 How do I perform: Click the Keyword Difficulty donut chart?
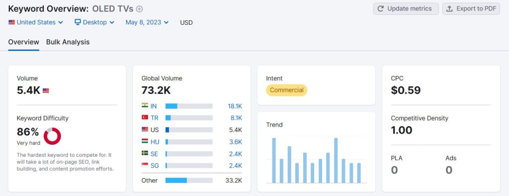[x=52, y=136]
